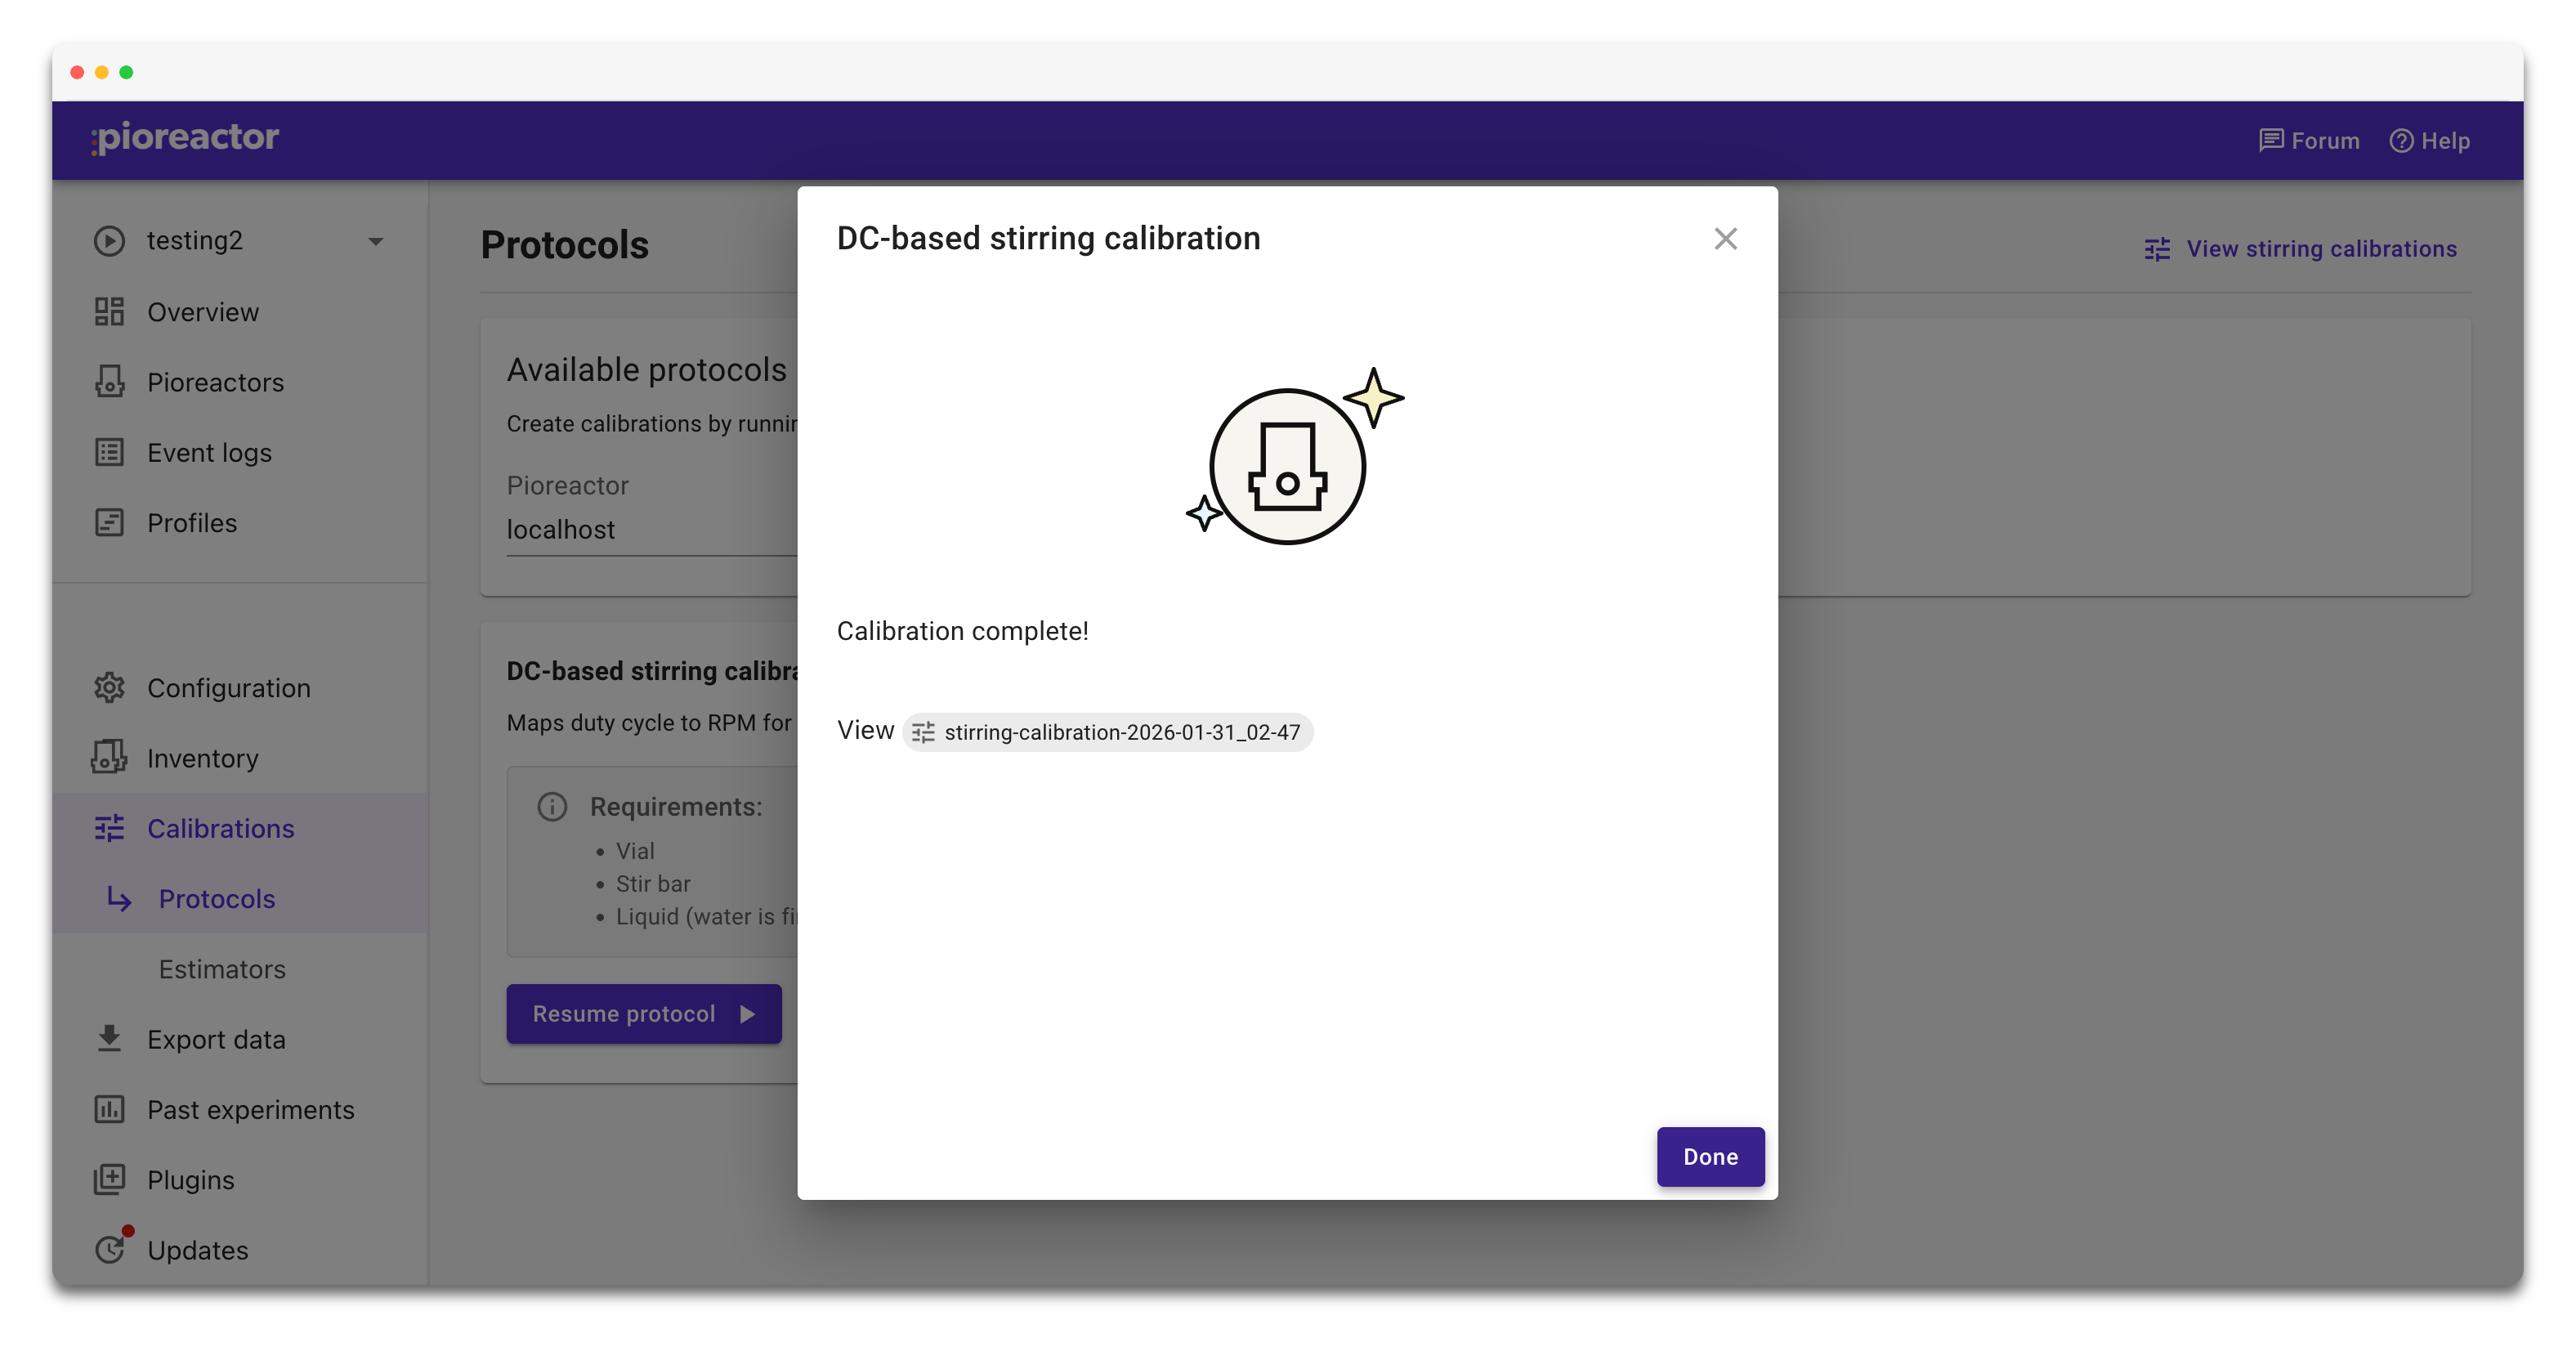Screen dimensions: 2576x1347
Task: Open Profiles in the sidebar menu
Action: tap(192, 523)
